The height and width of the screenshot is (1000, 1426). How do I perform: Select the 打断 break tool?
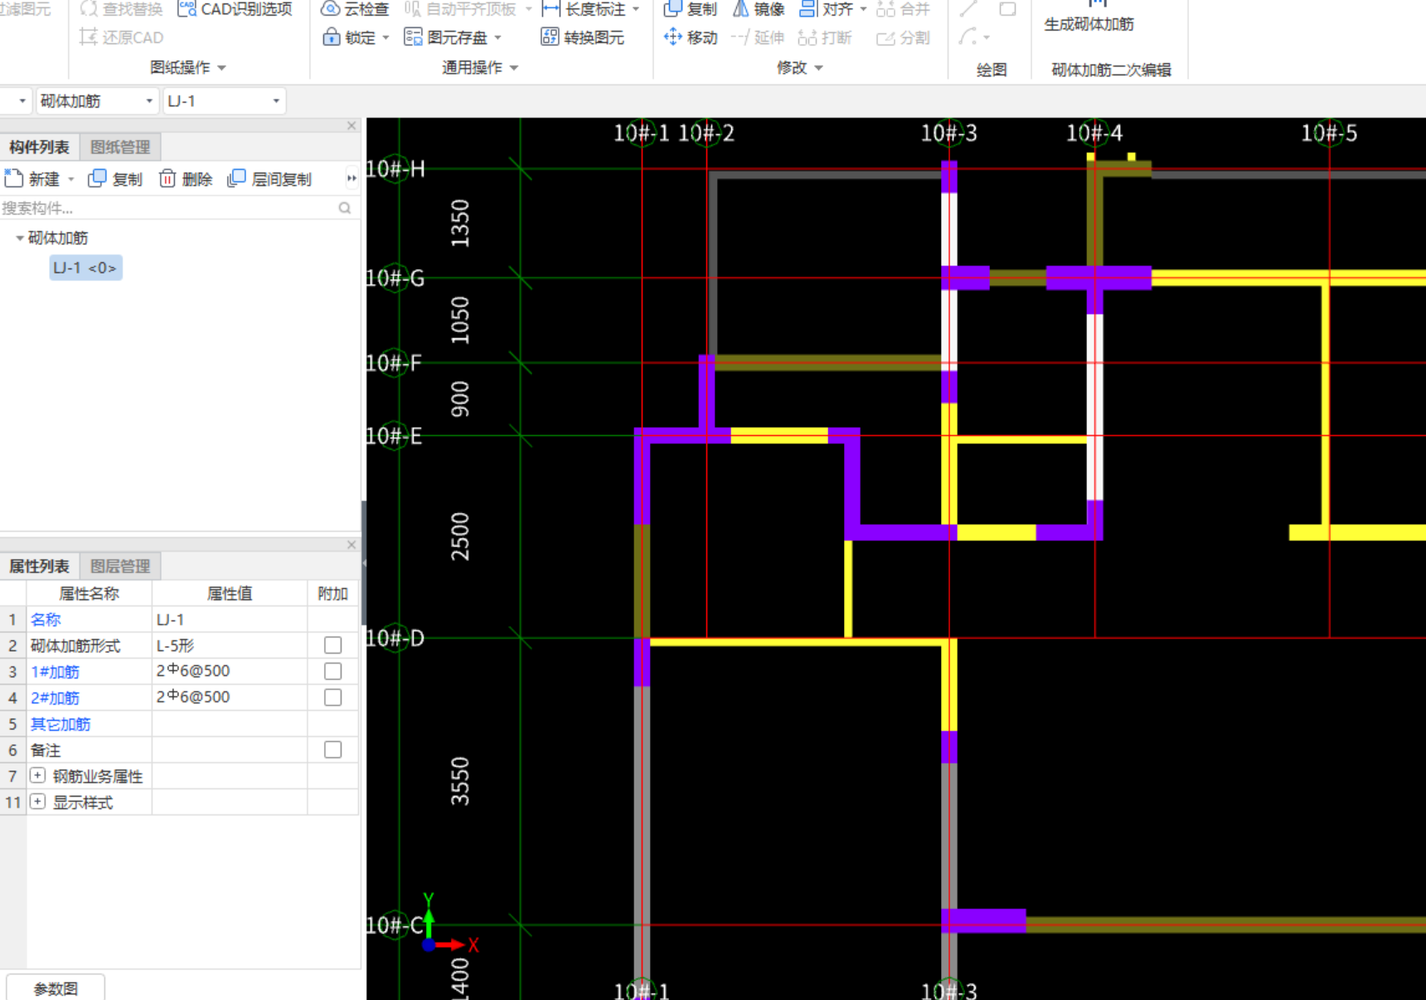coord(825,37)
